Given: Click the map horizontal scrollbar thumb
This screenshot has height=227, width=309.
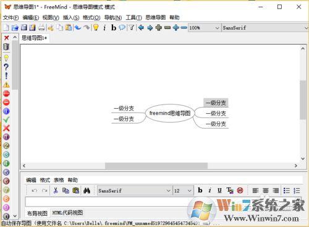Looking at the screenshot, I should coord(156,166).
